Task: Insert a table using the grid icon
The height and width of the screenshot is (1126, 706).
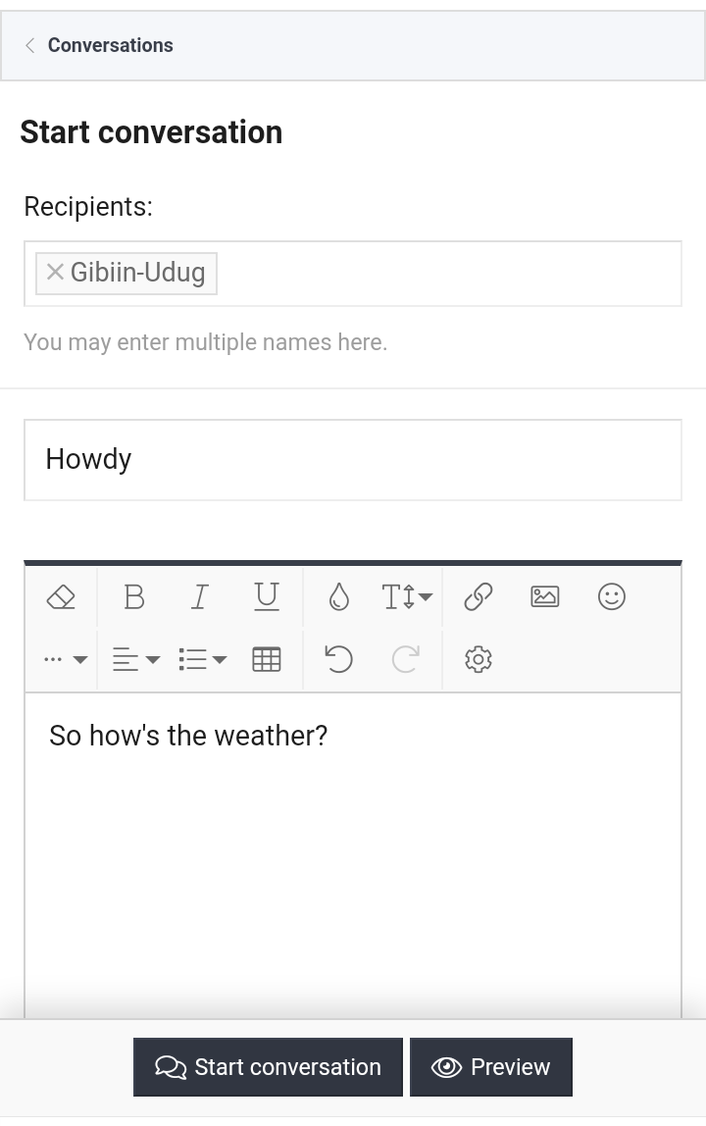Action: coord(267,659)
